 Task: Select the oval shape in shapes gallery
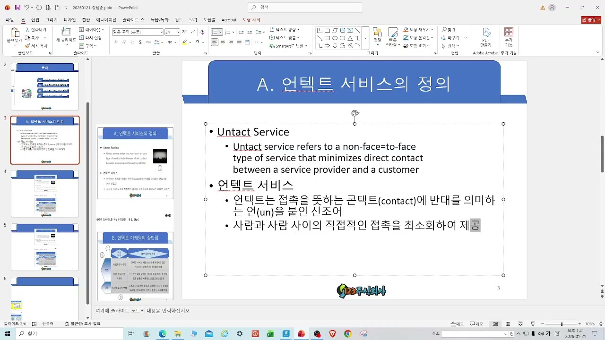point(335,38)
